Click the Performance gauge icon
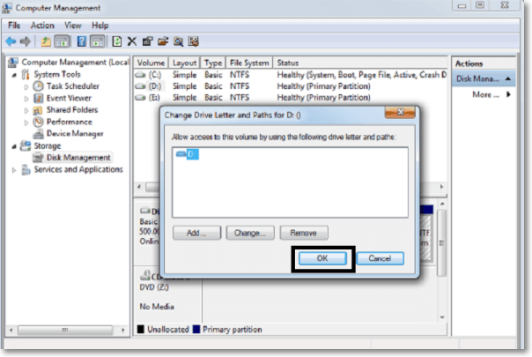 click(x=38, y=122)
